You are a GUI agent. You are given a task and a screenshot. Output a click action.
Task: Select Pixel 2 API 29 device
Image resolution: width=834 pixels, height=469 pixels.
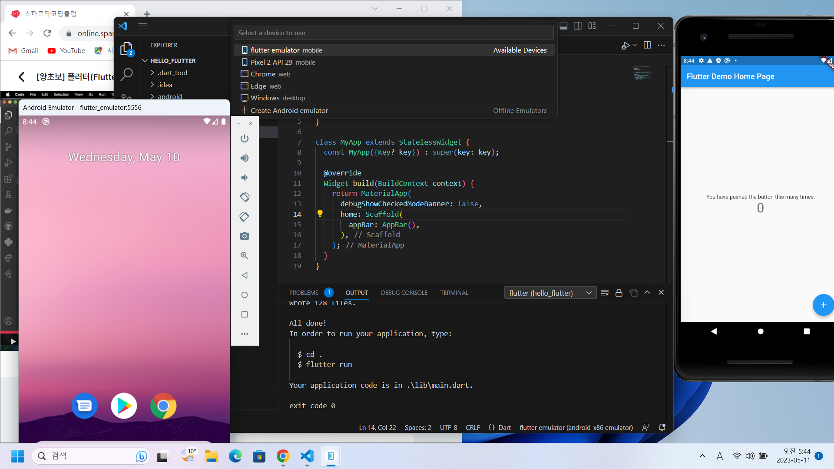[x=394, y=62]
